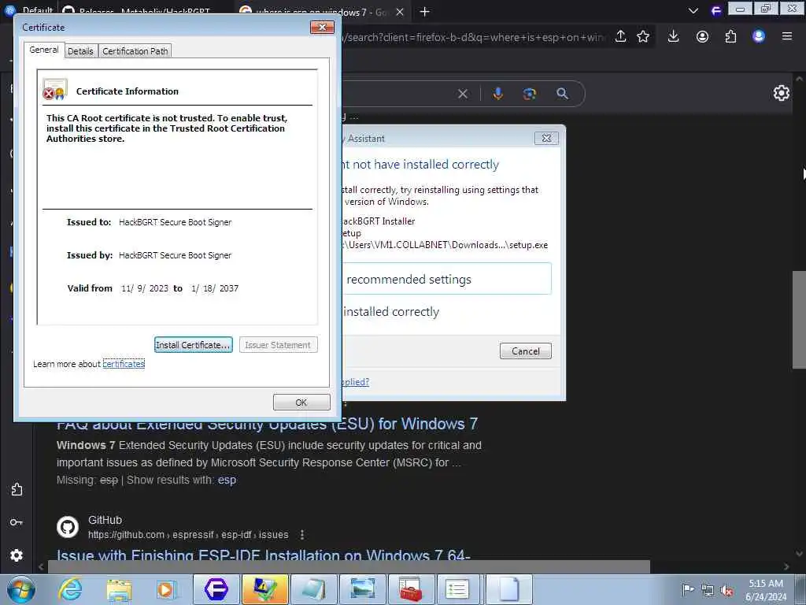
Task: Select 'installed correctly' option in Assistant
Action: [x=391, y=312]
